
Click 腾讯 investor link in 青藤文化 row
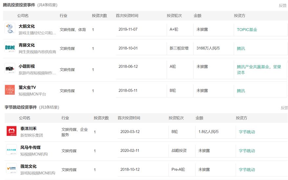(x=241, y=48)
